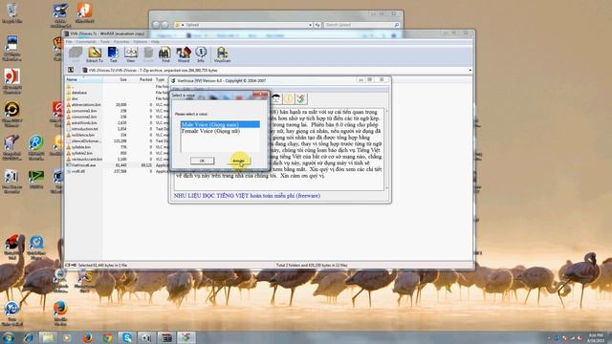Select VietVoice6.exe in the archive list
612x344 pixels.
tap(83, 165)
